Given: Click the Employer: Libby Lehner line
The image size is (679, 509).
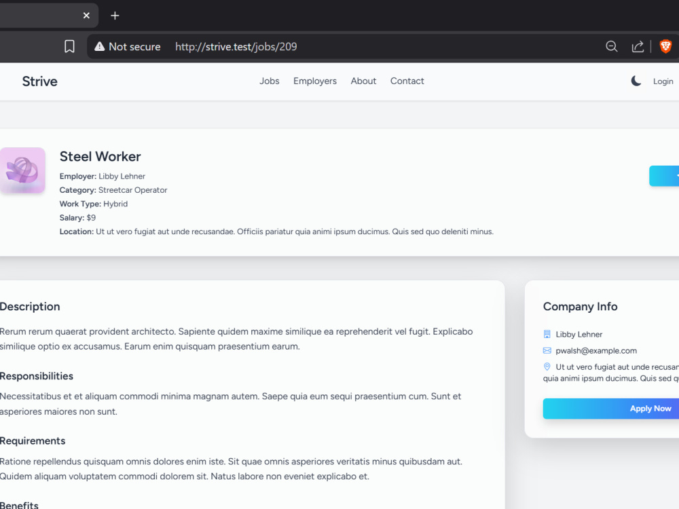Looking at the screenshot, I should 103,176.
